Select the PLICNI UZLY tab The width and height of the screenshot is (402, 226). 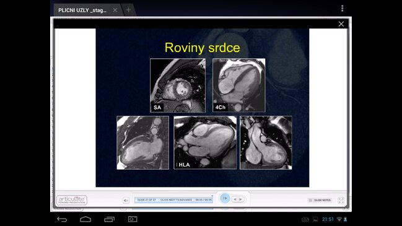[82, 11]
